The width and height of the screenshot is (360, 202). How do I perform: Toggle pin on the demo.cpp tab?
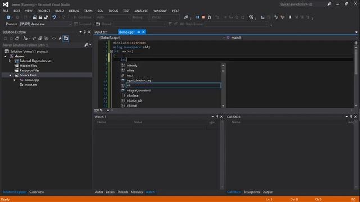pyautogui.click(x=139, y=32)
